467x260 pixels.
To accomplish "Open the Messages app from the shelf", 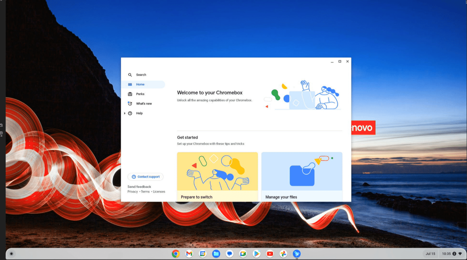I will tap(230, 254).
